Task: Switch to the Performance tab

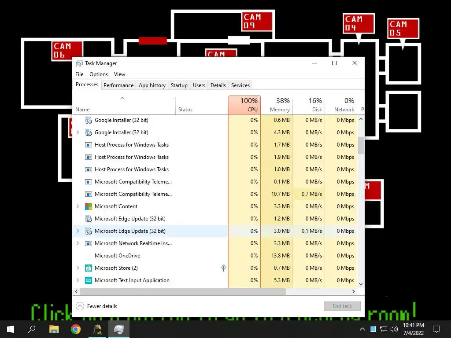Action: coord(118,85)
